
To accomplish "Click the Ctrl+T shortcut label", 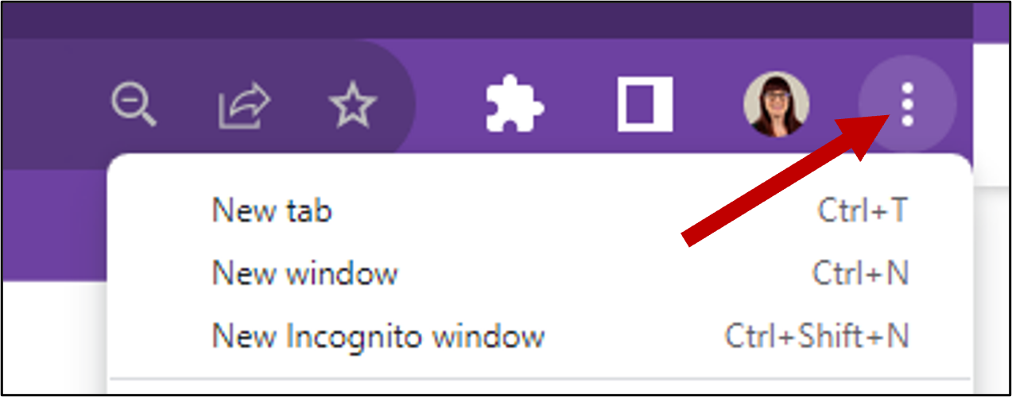I will point(863,211).
